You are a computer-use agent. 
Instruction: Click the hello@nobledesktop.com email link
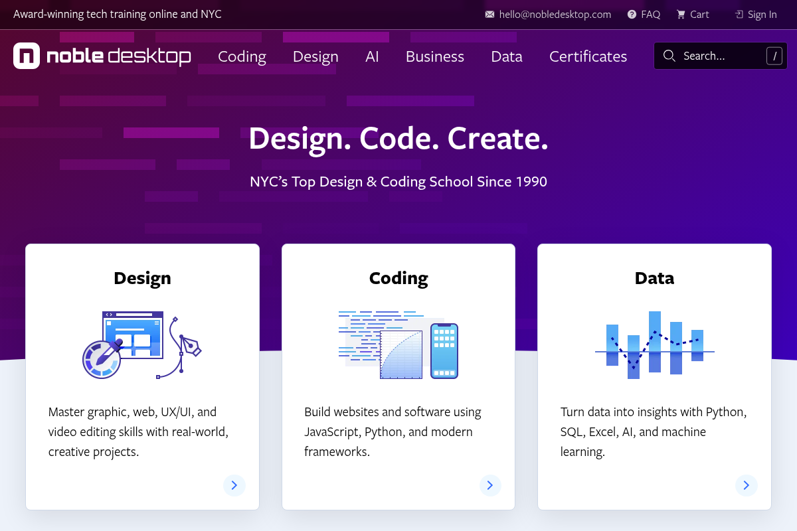click(x=555, y=15)
